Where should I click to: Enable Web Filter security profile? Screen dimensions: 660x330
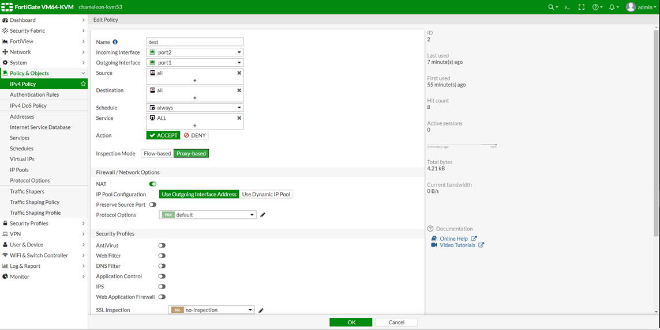(162, 256)
